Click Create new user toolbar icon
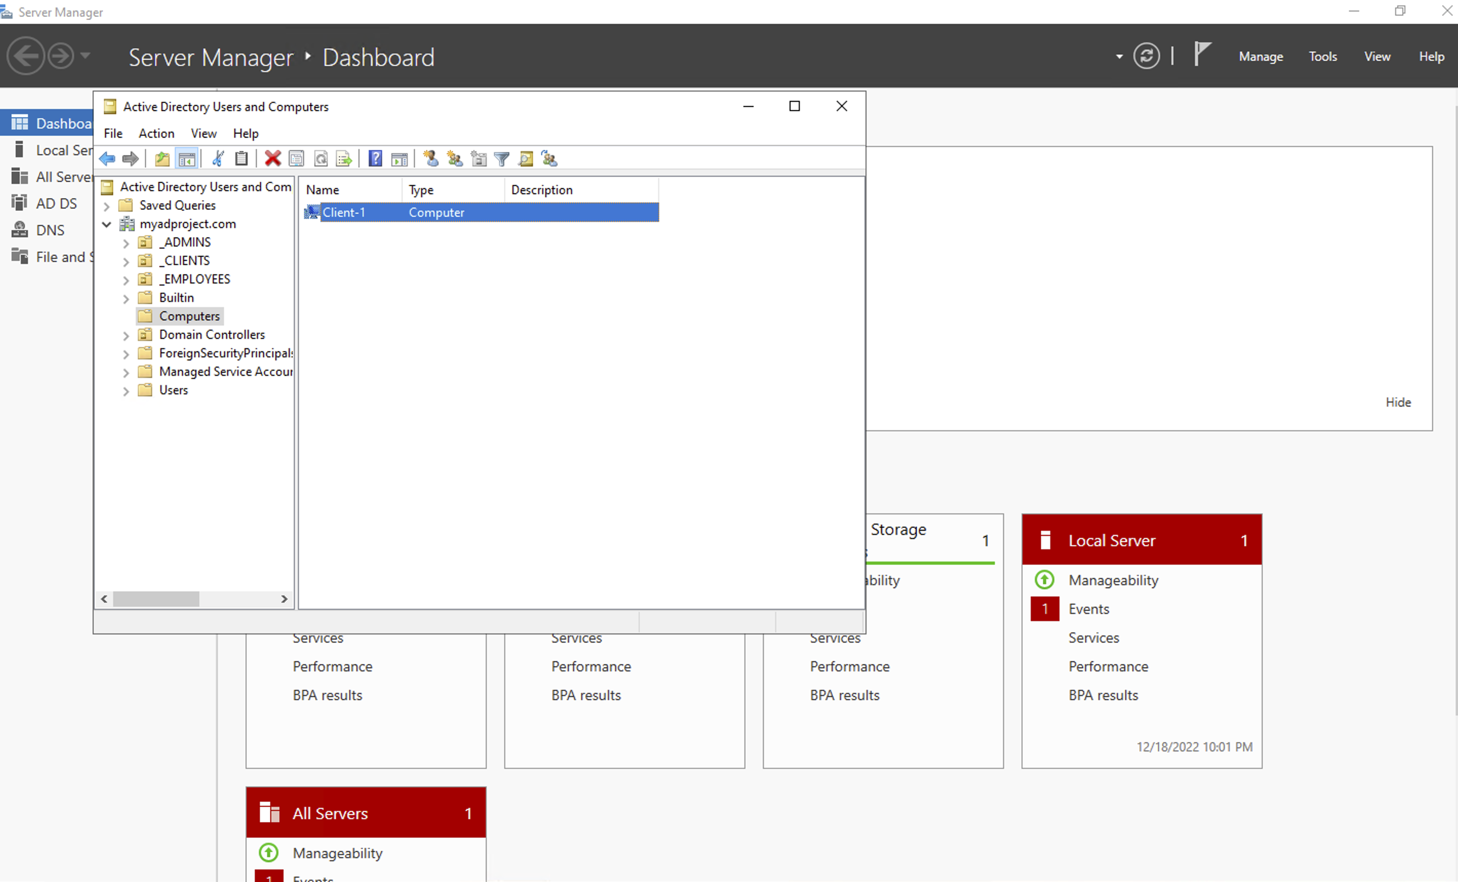This screenshot has width=1458, height=882. 431,159
